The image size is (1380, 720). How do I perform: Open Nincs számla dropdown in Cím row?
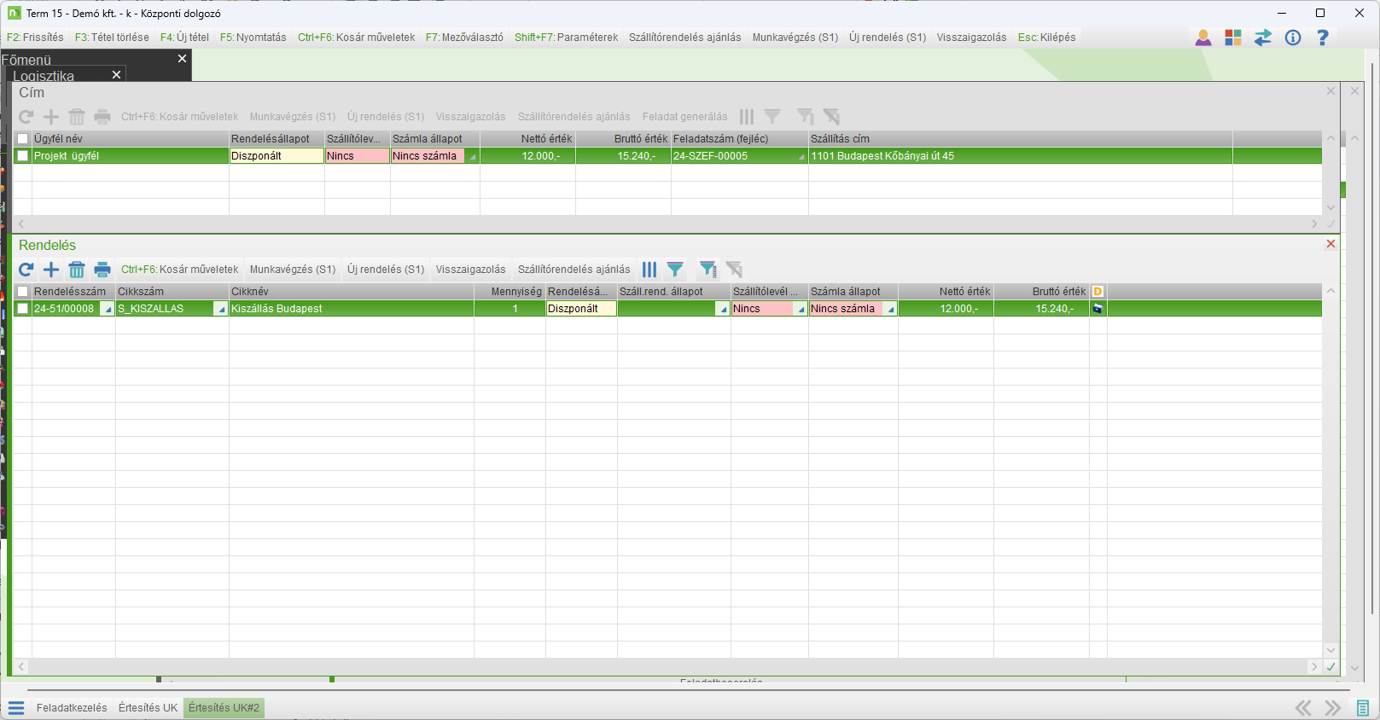tap(472, 156)
